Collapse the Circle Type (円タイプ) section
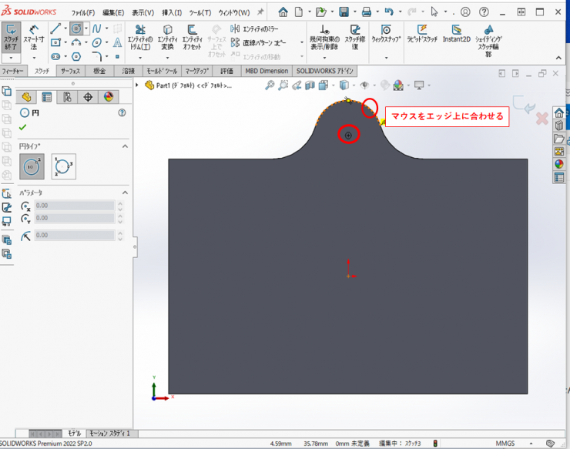This screenshot has width=570, height=449. 125,146
